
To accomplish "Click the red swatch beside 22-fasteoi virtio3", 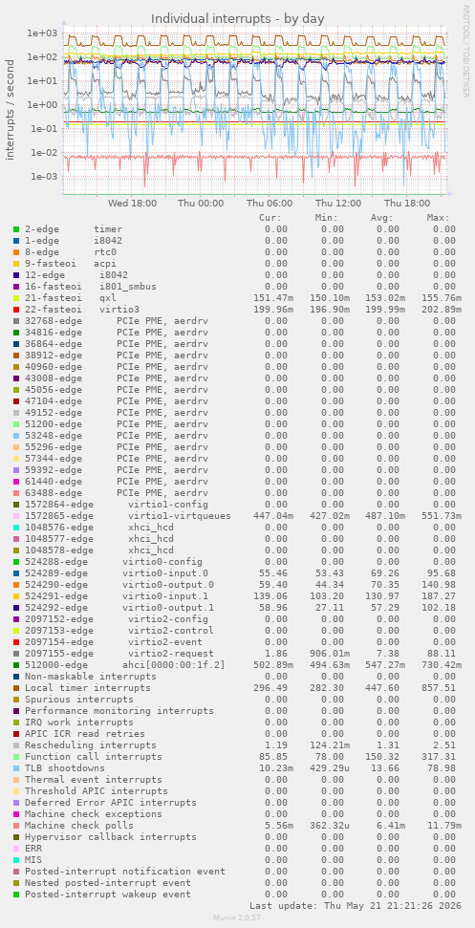I will 16,310.
